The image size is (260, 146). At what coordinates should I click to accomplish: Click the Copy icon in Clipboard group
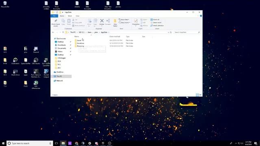(x=63, y=22)
